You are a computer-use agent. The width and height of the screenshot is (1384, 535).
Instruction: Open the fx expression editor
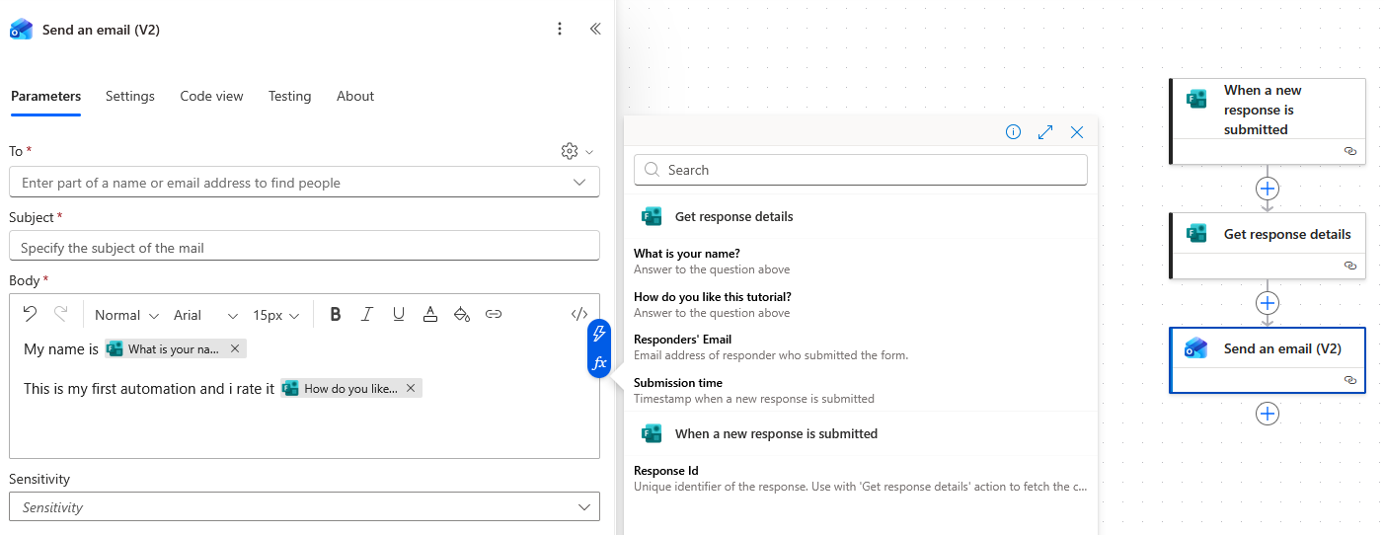coord(599,363)
